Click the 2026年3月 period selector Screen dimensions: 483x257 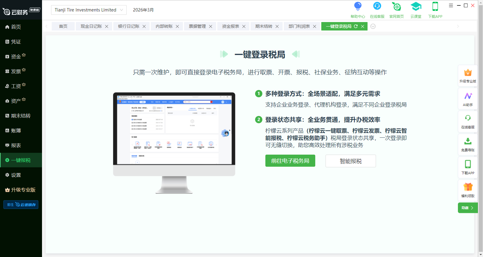[143, 10]
